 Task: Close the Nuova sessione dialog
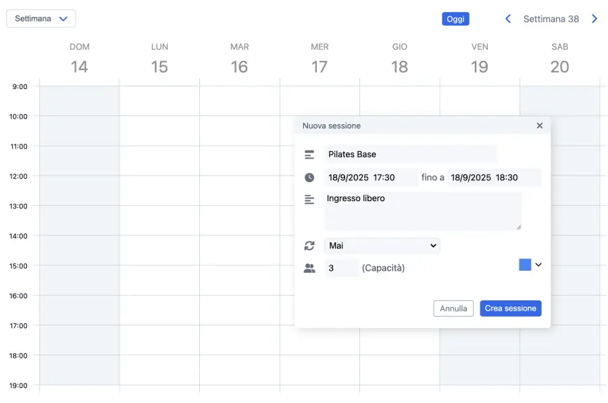(x=539, y=126)
